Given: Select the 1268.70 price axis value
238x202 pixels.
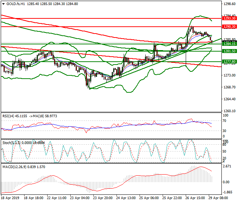Looking at the screenshot, I should 229,87.
